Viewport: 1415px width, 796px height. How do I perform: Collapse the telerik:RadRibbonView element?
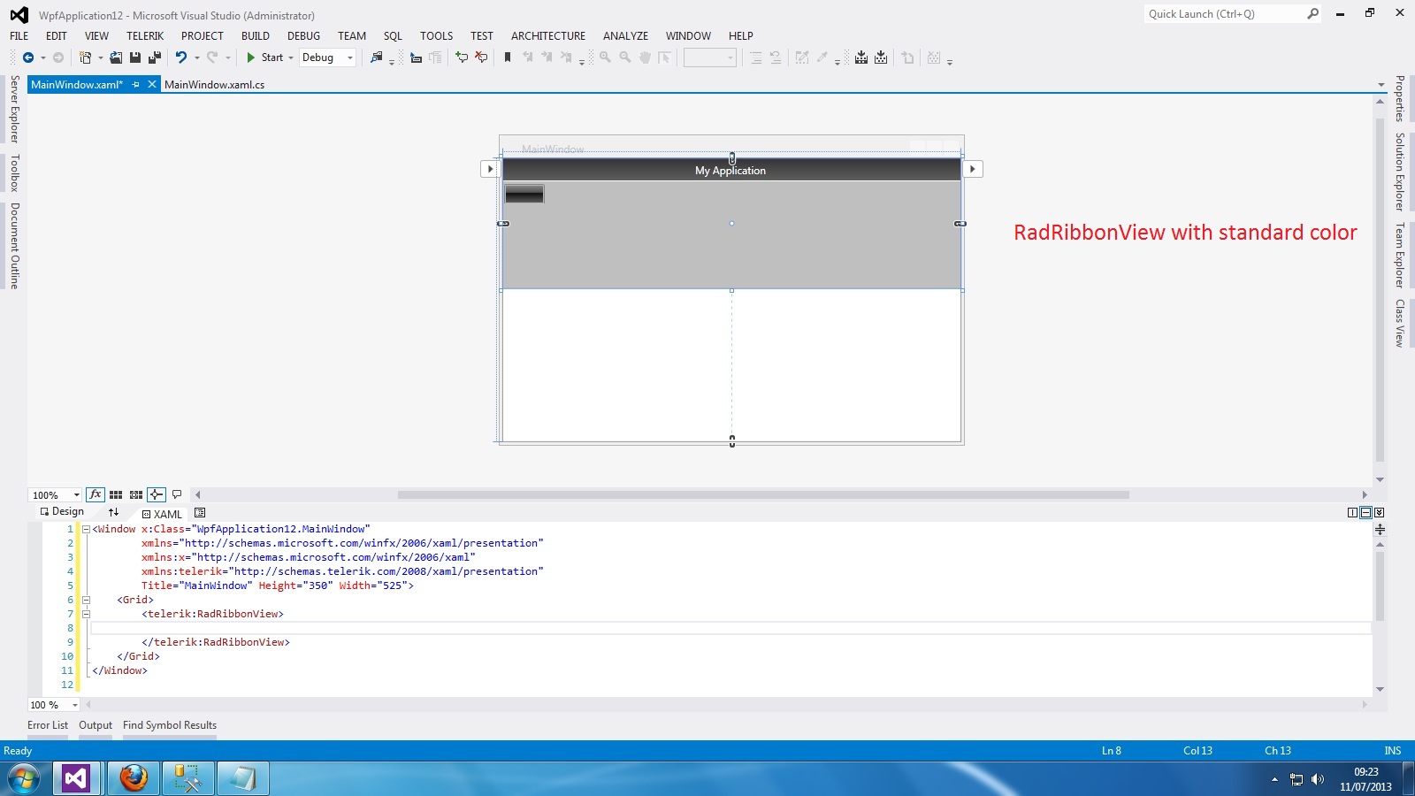pos(86,614)
